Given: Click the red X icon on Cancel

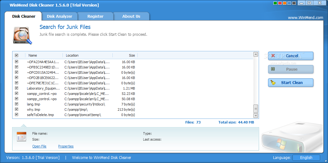Looking at the screenshot, I should (273, 56).
